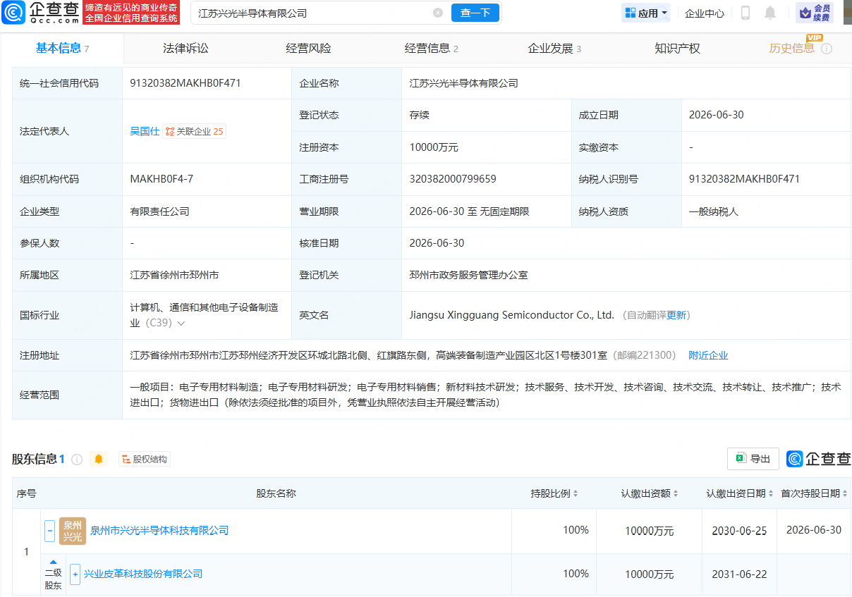Click date 2031-06-22 in shareholder table

740,574
